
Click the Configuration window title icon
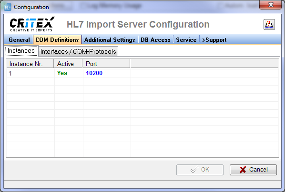(8, 7)
